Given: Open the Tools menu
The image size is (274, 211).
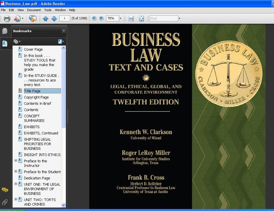Looking at the screenshot, I should tap(48, 10).
